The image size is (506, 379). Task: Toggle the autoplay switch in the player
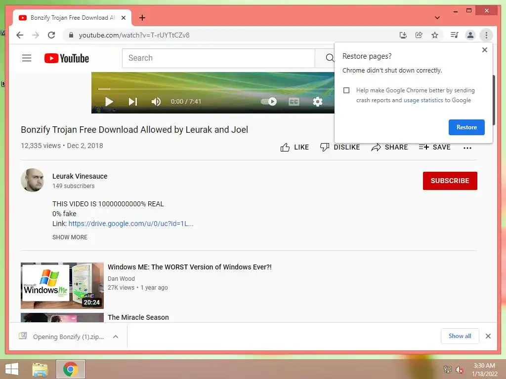269,102
